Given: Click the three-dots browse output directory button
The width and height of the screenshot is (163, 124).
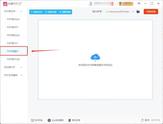Looking at the screenshot, I should (x=133, y=12).
